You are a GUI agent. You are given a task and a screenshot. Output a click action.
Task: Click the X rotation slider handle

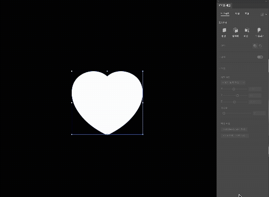pyautogui.click(x=234, y=89)
